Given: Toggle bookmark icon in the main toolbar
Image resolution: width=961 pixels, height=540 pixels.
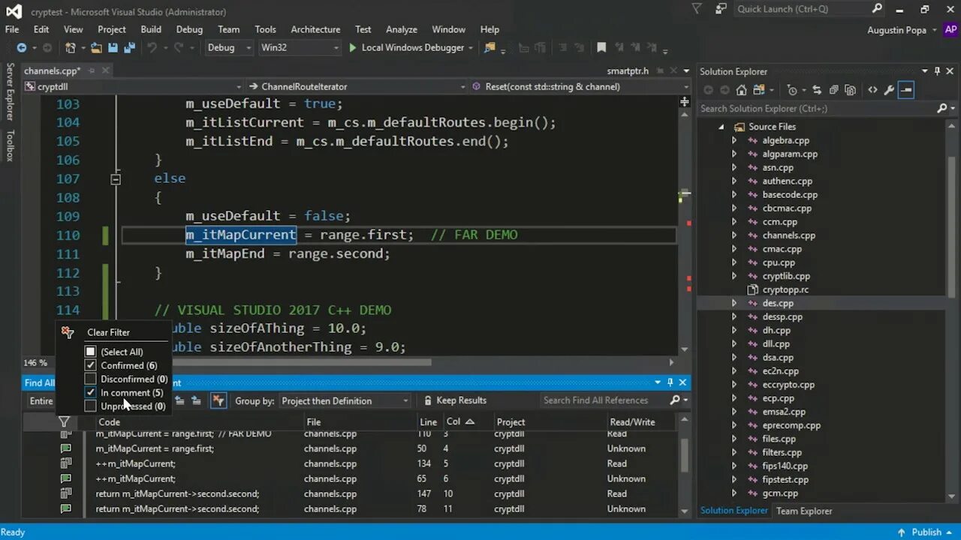Looking at the screenshot, I should click(x=601, y=47).
